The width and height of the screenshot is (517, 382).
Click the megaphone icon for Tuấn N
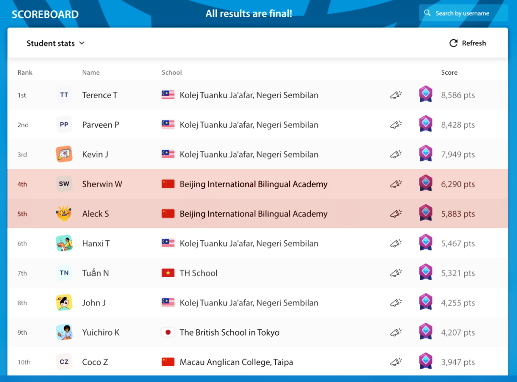click(x=396, y=273)
